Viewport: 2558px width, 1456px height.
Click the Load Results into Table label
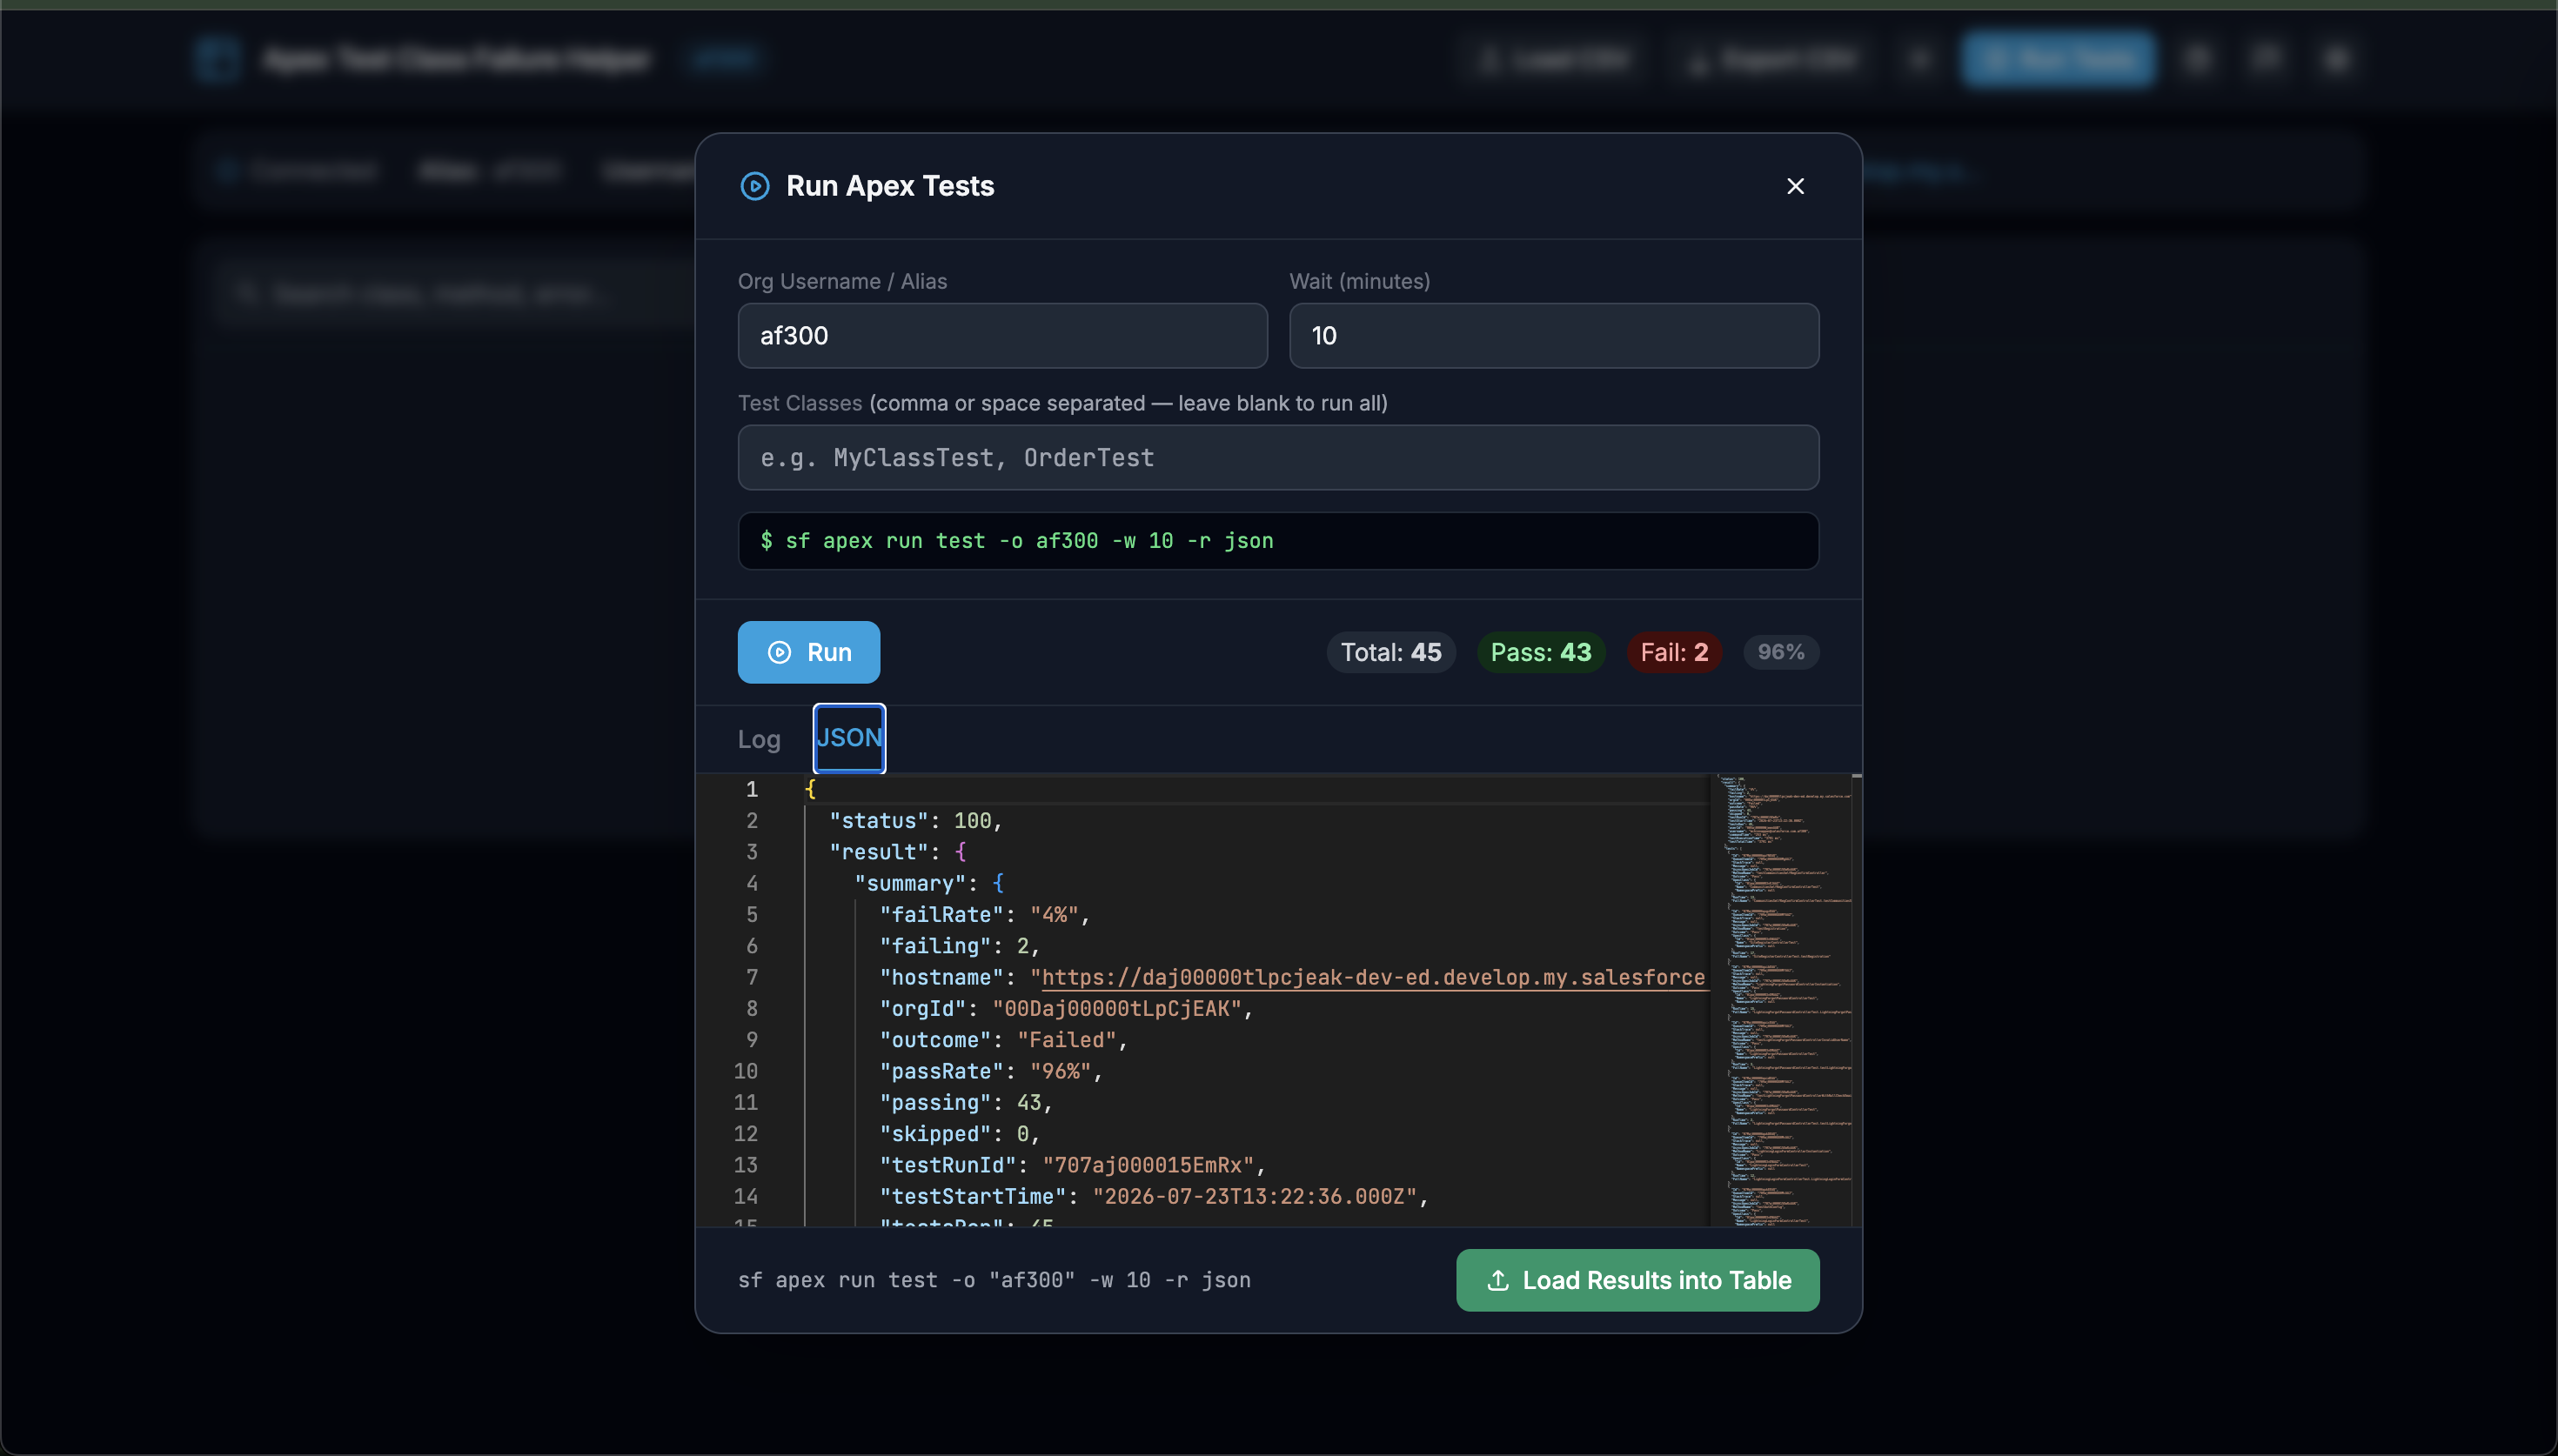[x=1656, y=1280]
